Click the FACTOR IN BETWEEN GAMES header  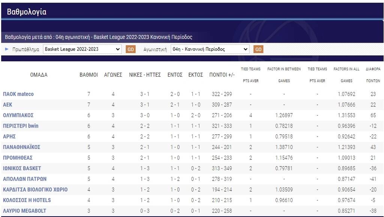(x=284, y=75)
